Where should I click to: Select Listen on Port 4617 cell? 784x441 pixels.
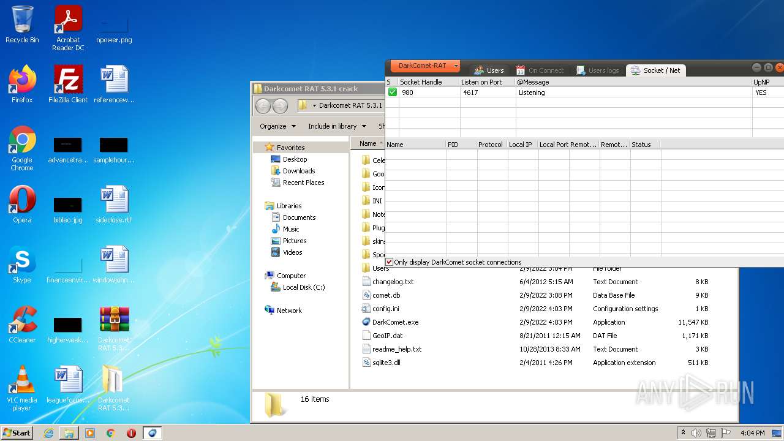point(488,92)
